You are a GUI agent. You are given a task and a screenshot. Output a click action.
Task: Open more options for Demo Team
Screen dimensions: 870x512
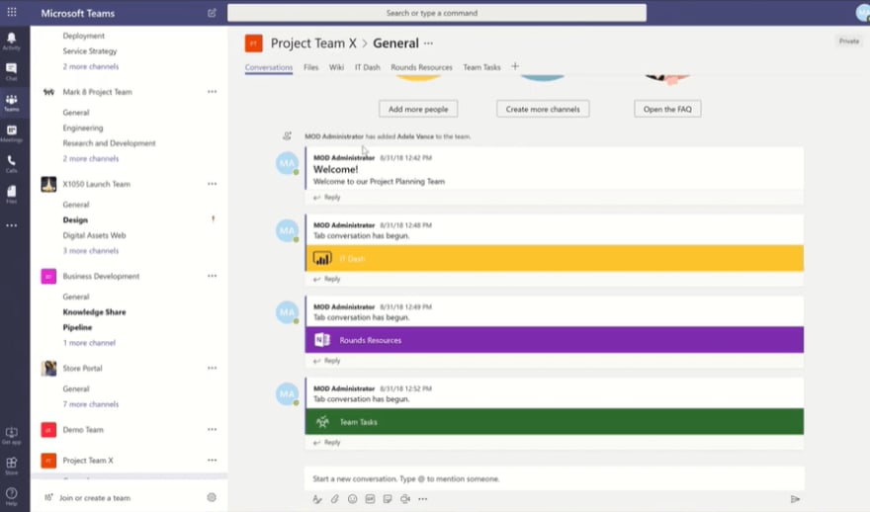coord(212,429)
